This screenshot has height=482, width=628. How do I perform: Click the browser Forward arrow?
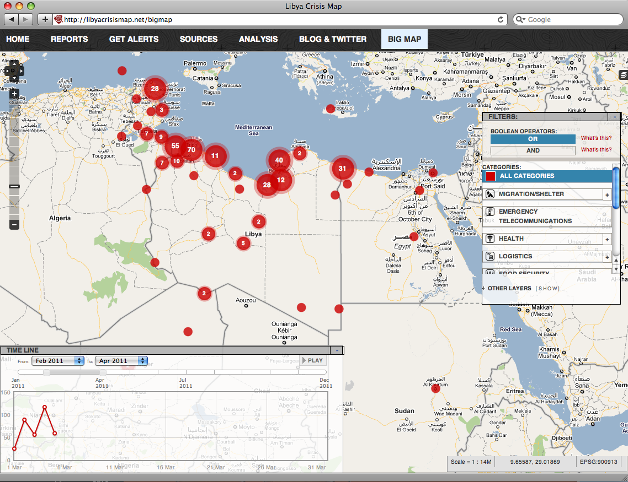[25, 19]
